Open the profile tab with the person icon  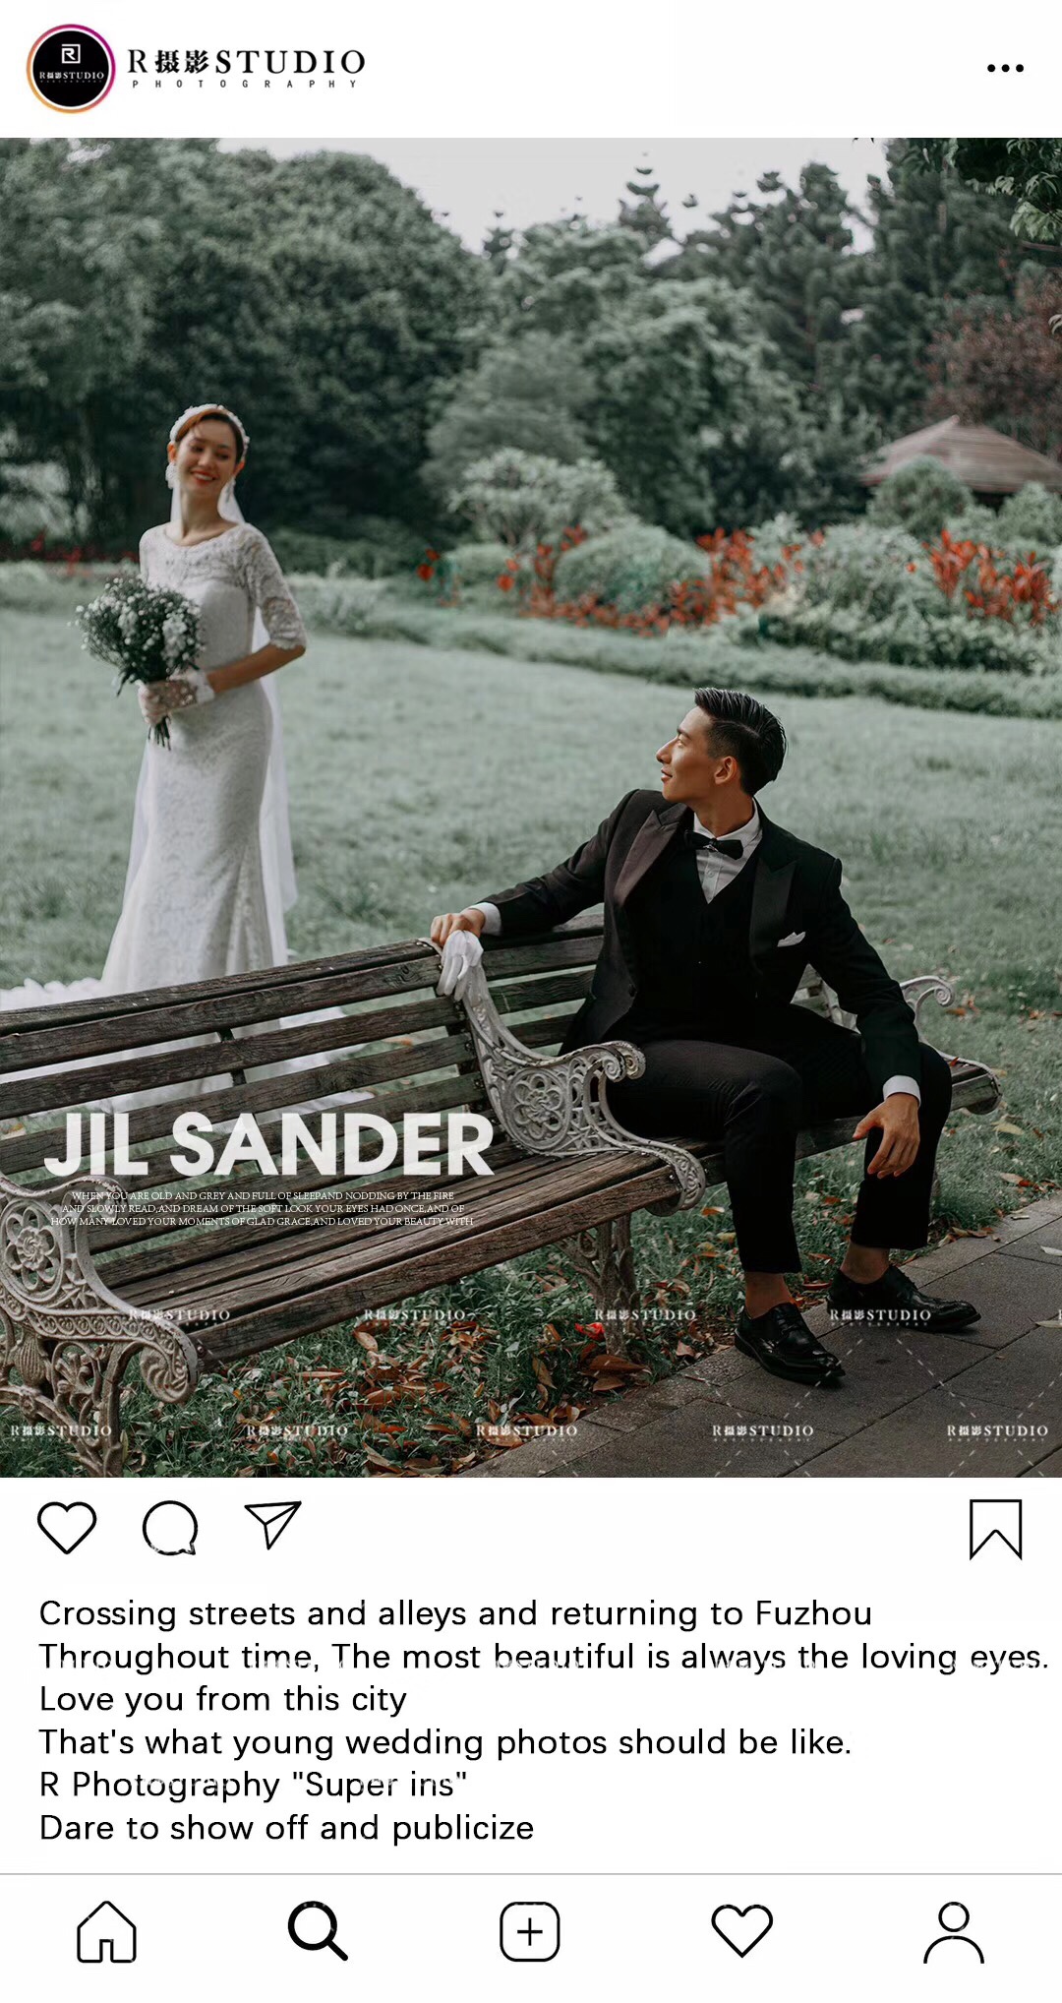(954, 1932)
